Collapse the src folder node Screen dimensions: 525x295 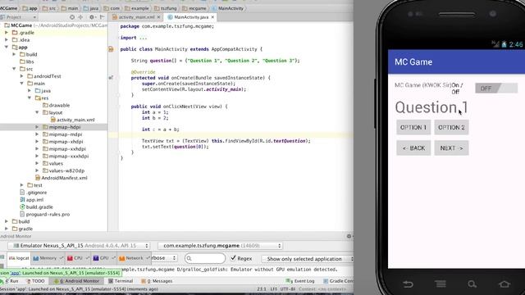pyautogui.click(x=14, y=69)
